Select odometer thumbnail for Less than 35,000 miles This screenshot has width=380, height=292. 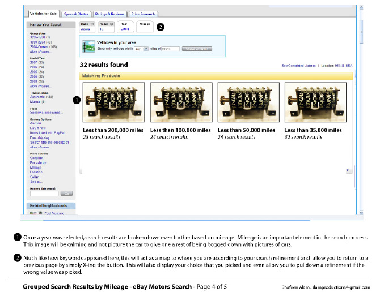315,102
